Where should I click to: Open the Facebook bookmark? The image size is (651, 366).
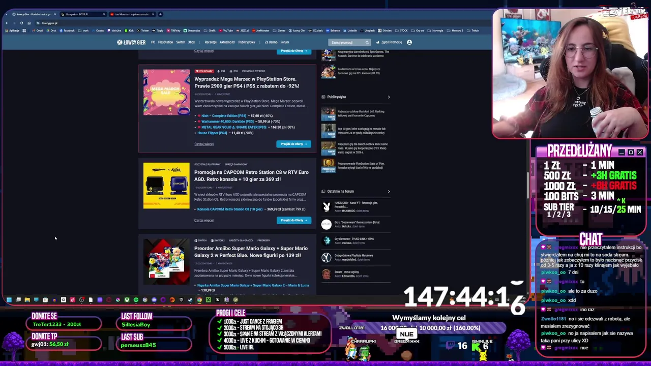click(x=67, y=30)
